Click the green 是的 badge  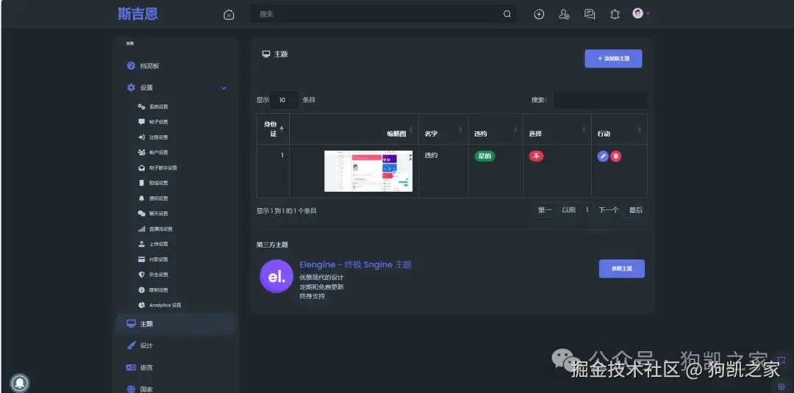point(484,156)
